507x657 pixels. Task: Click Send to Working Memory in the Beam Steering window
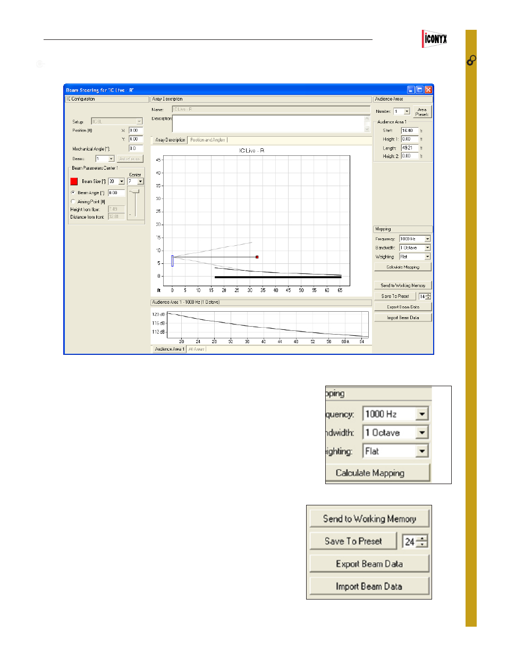click(x=403, y=285)
